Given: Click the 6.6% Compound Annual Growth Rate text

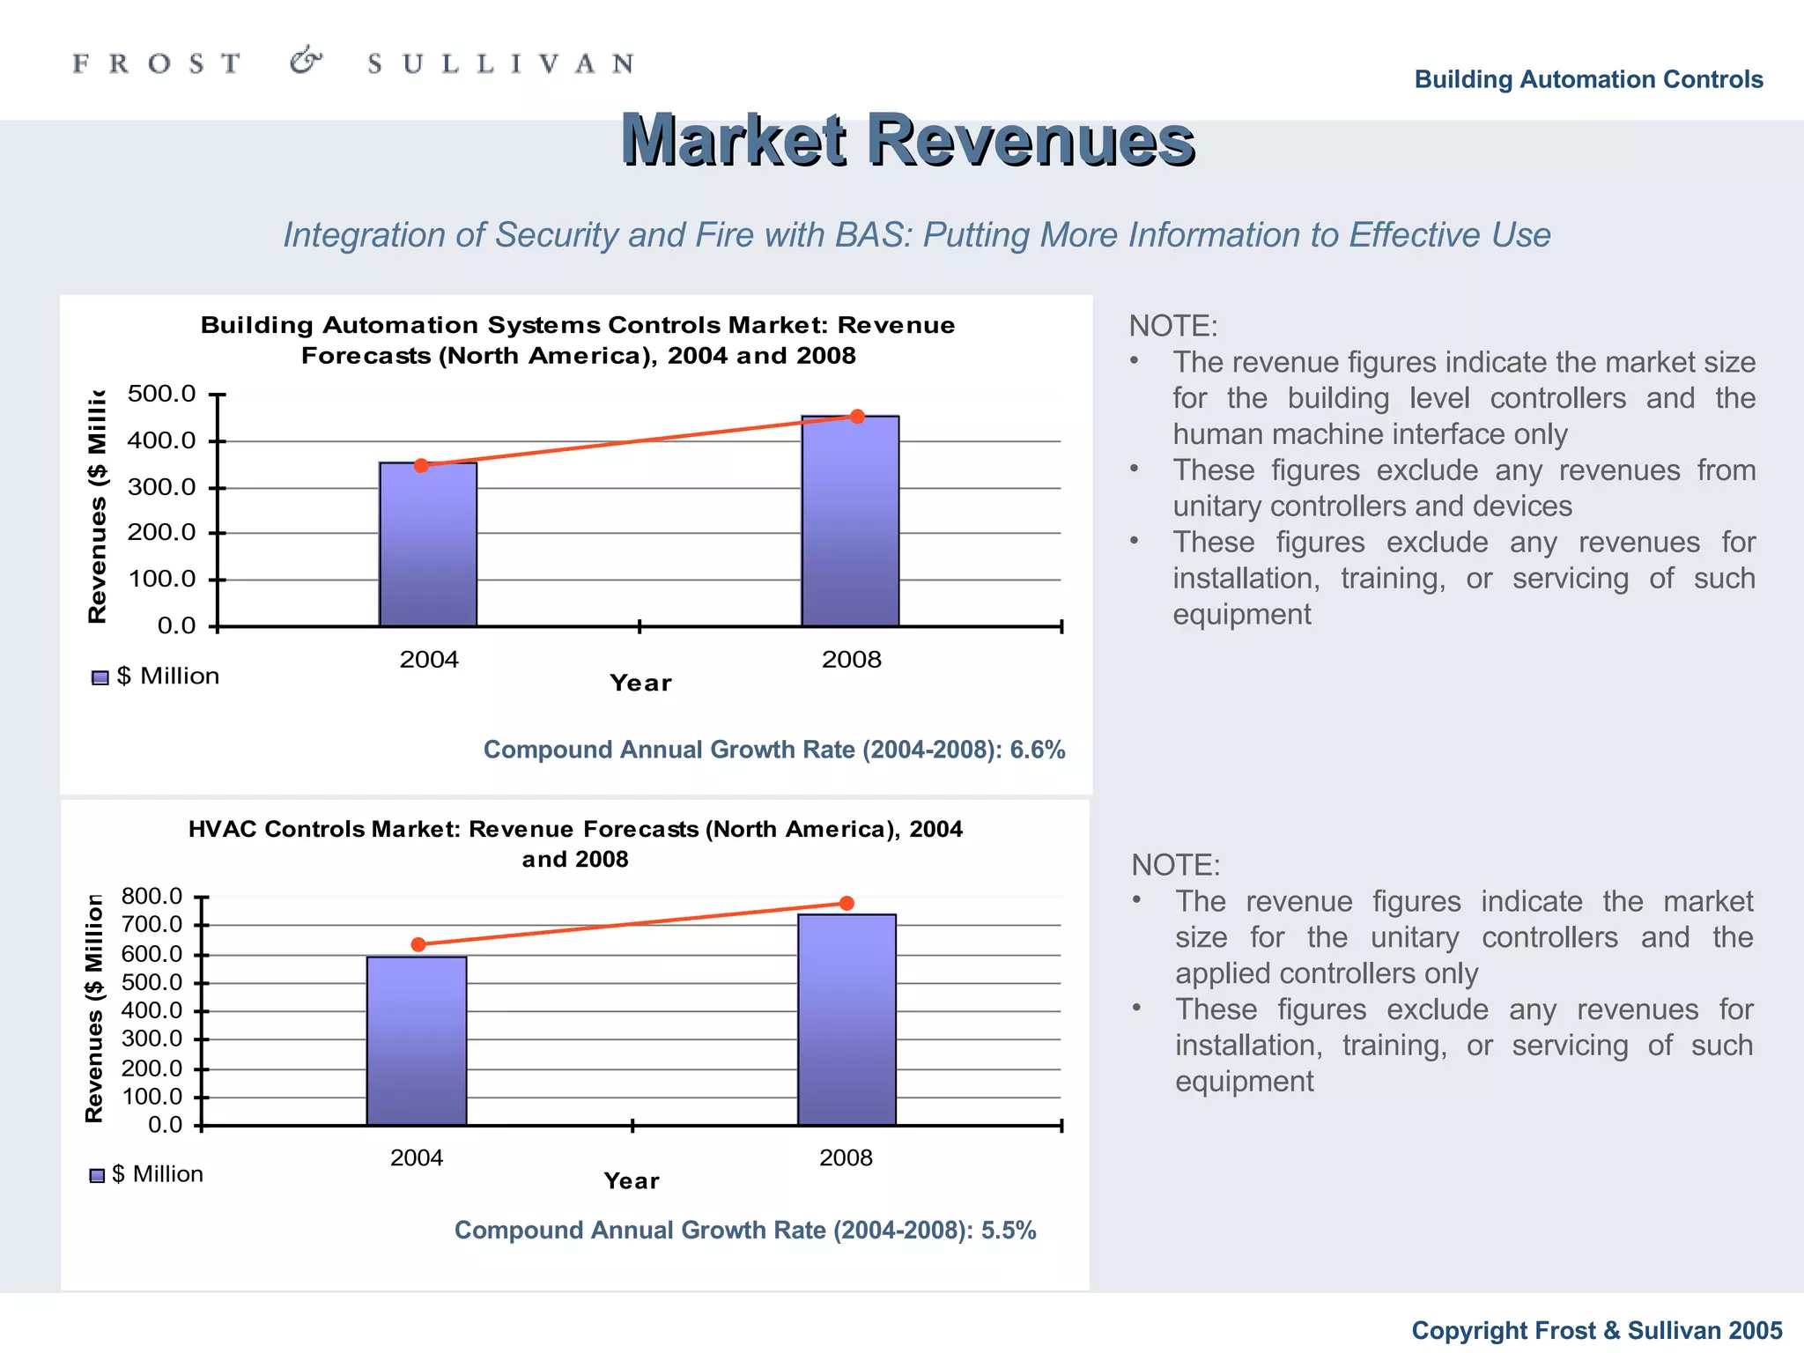Looking at the screenshot, I should click(773, 750).
